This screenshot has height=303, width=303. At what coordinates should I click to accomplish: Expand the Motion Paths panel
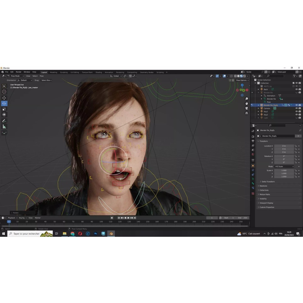tap(265, 194)
